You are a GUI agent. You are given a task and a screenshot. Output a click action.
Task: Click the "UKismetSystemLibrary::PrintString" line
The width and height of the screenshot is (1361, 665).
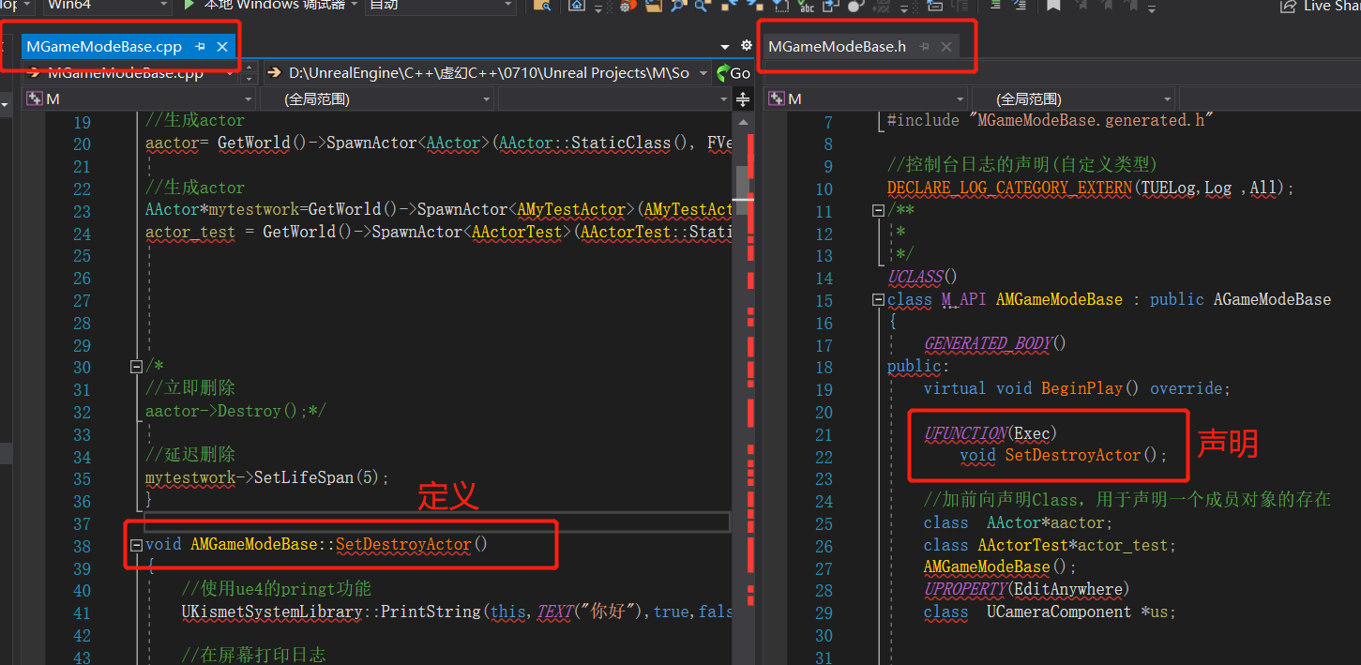point(456,612)
